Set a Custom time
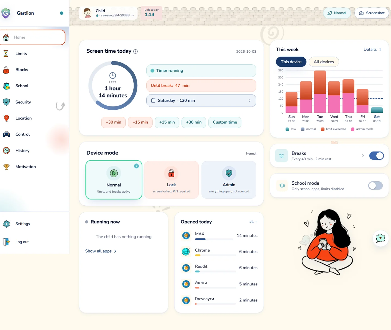Viewport: 391px width, 330px height. (x=225, y=122)
